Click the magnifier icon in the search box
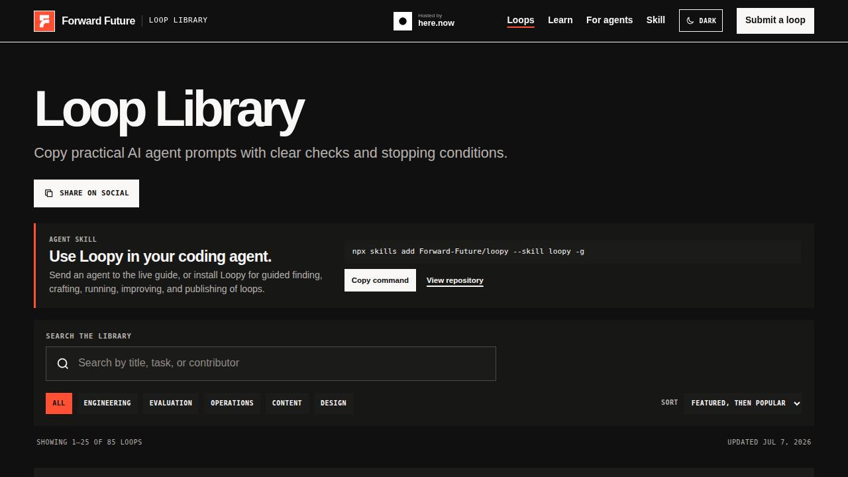 click(63, 363)
